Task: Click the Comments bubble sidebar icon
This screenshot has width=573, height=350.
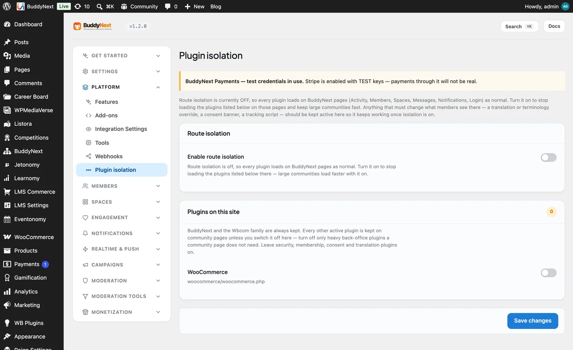Action: click(7, 83)
